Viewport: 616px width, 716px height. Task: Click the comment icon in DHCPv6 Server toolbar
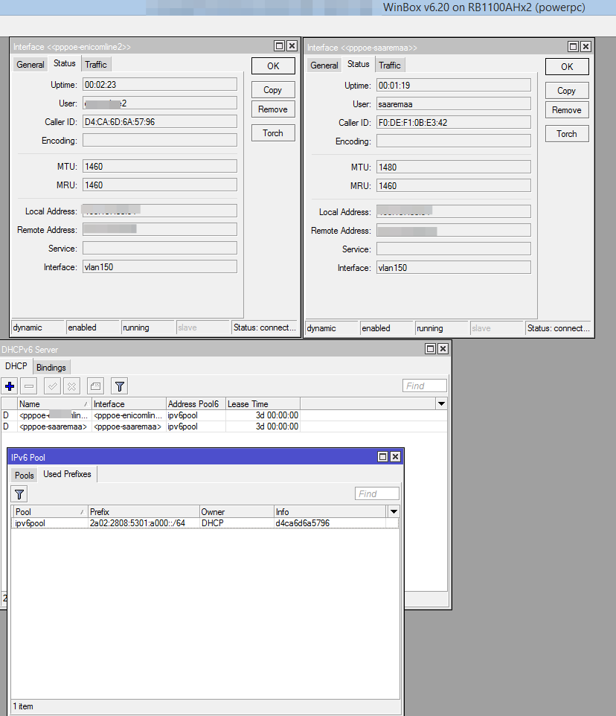[95, 386]
